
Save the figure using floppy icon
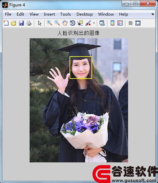coord(21,23)
